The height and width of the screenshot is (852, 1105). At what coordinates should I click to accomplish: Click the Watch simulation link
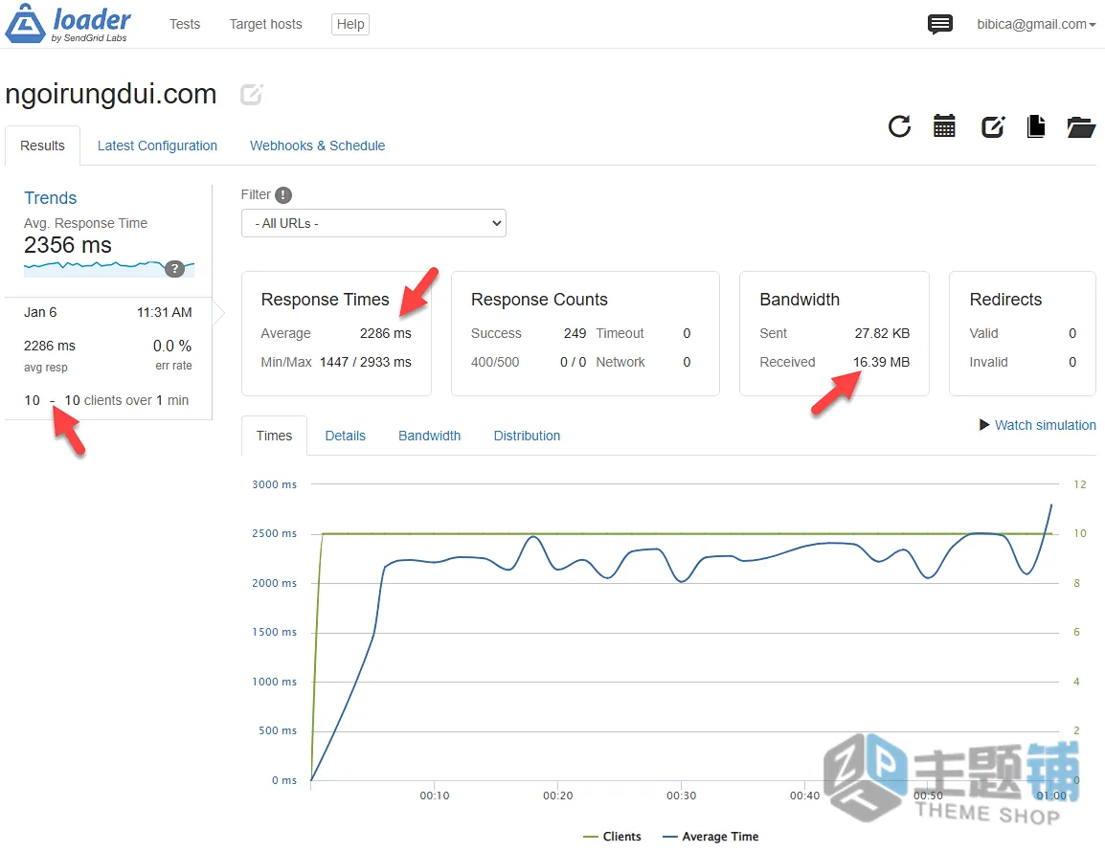1045,425
